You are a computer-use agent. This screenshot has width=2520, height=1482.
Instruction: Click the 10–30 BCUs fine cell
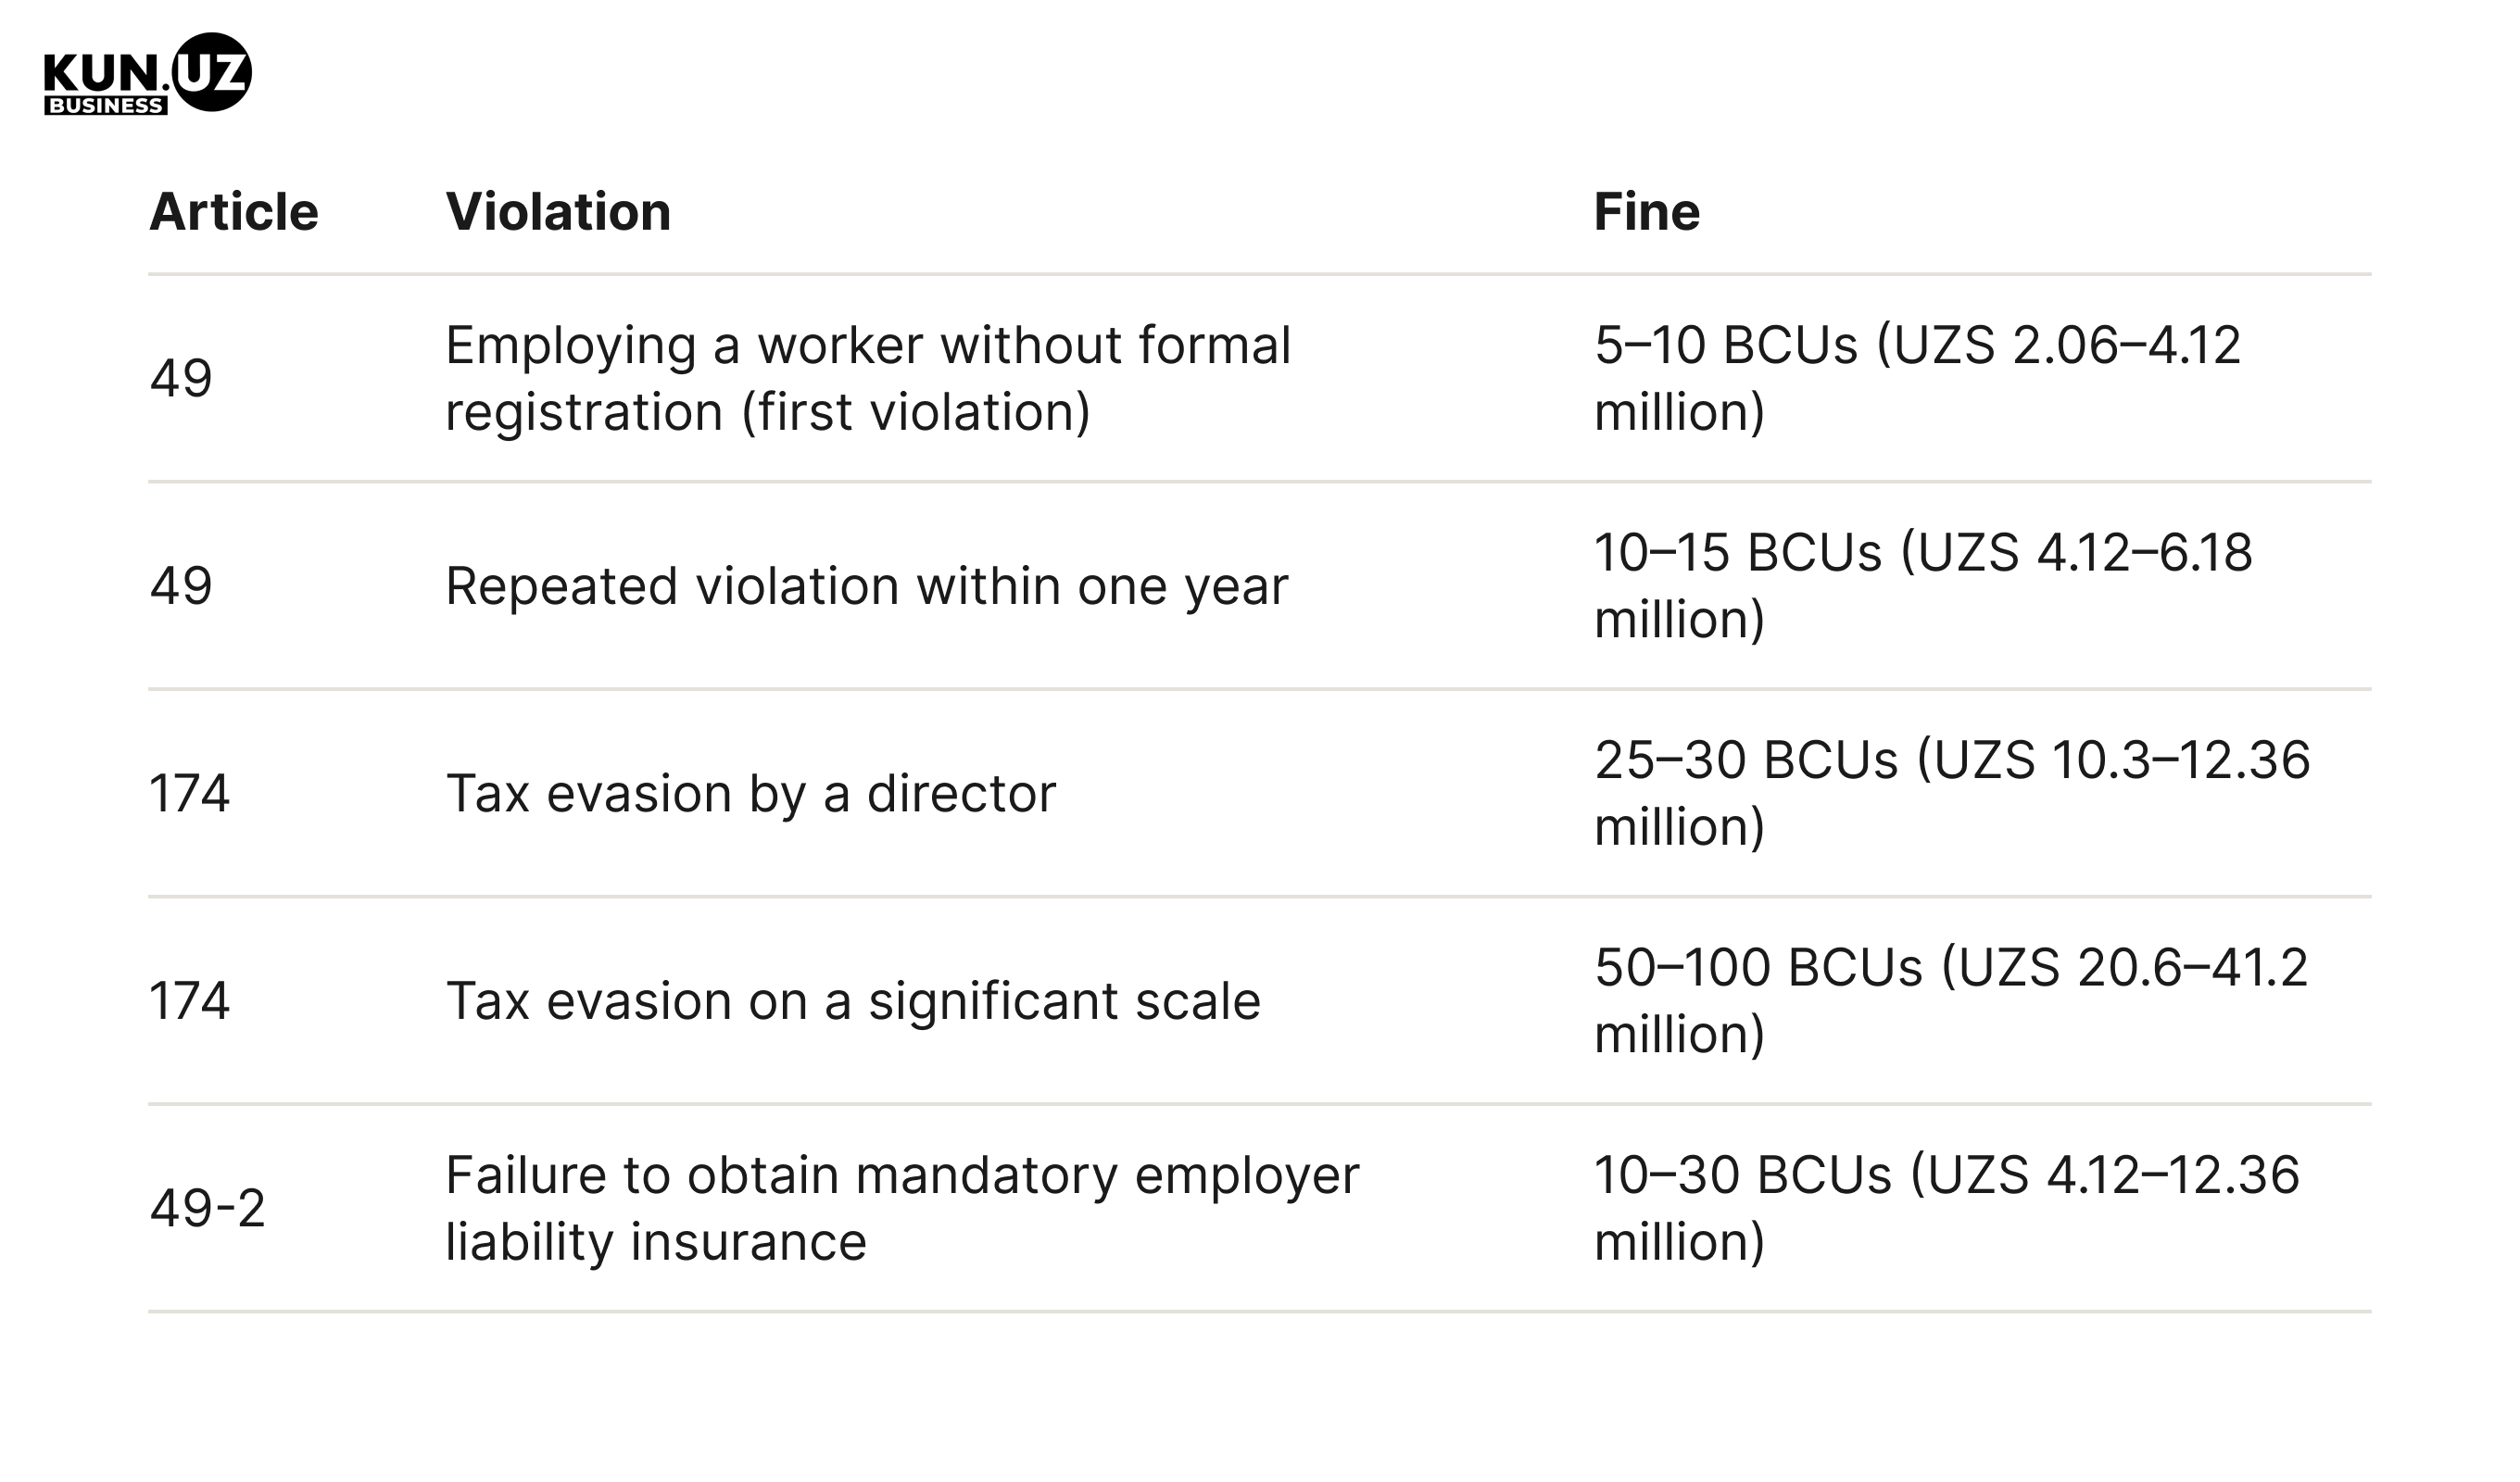tap(1947, 1208)
